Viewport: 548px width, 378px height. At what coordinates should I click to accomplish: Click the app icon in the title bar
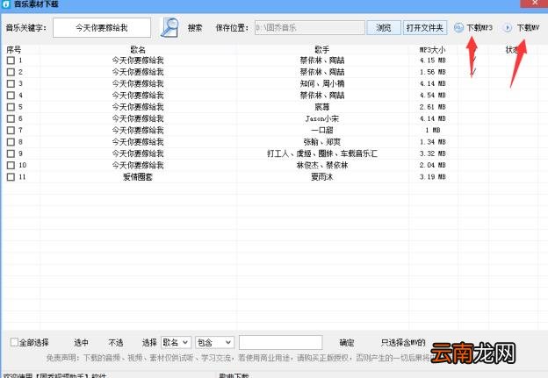6,4
